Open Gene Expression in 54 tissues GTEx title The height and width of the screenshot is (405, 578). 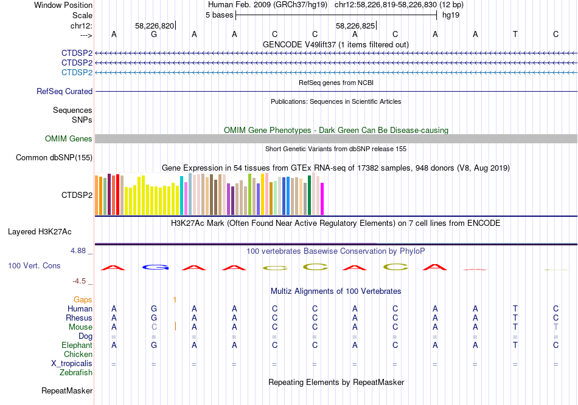[336, 168]
